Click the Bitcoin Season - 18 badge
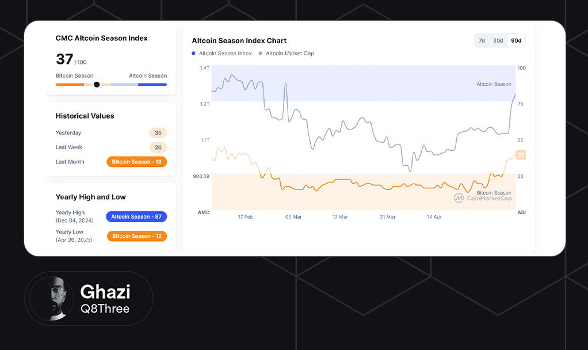Screen dimensions: 588x350 [x=136, y=162]
